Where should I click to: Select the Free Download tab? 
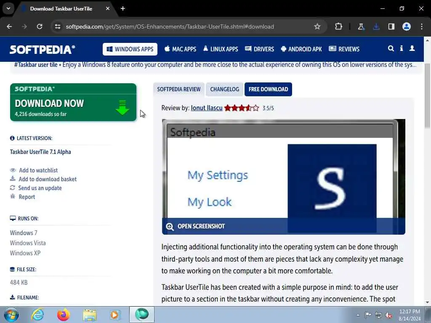point(268,89)
